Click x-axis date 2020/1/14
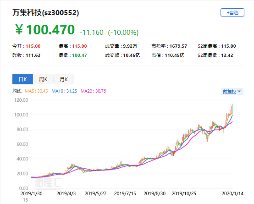 (x=232, y=193)
